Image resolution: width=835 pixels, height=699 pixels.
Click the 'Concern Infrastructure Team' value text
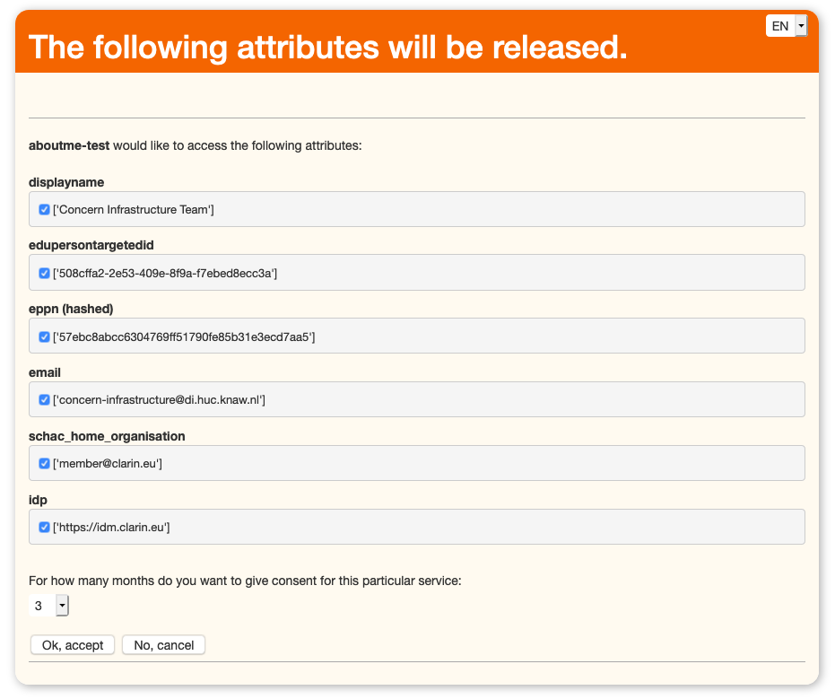tap(134, 210)
